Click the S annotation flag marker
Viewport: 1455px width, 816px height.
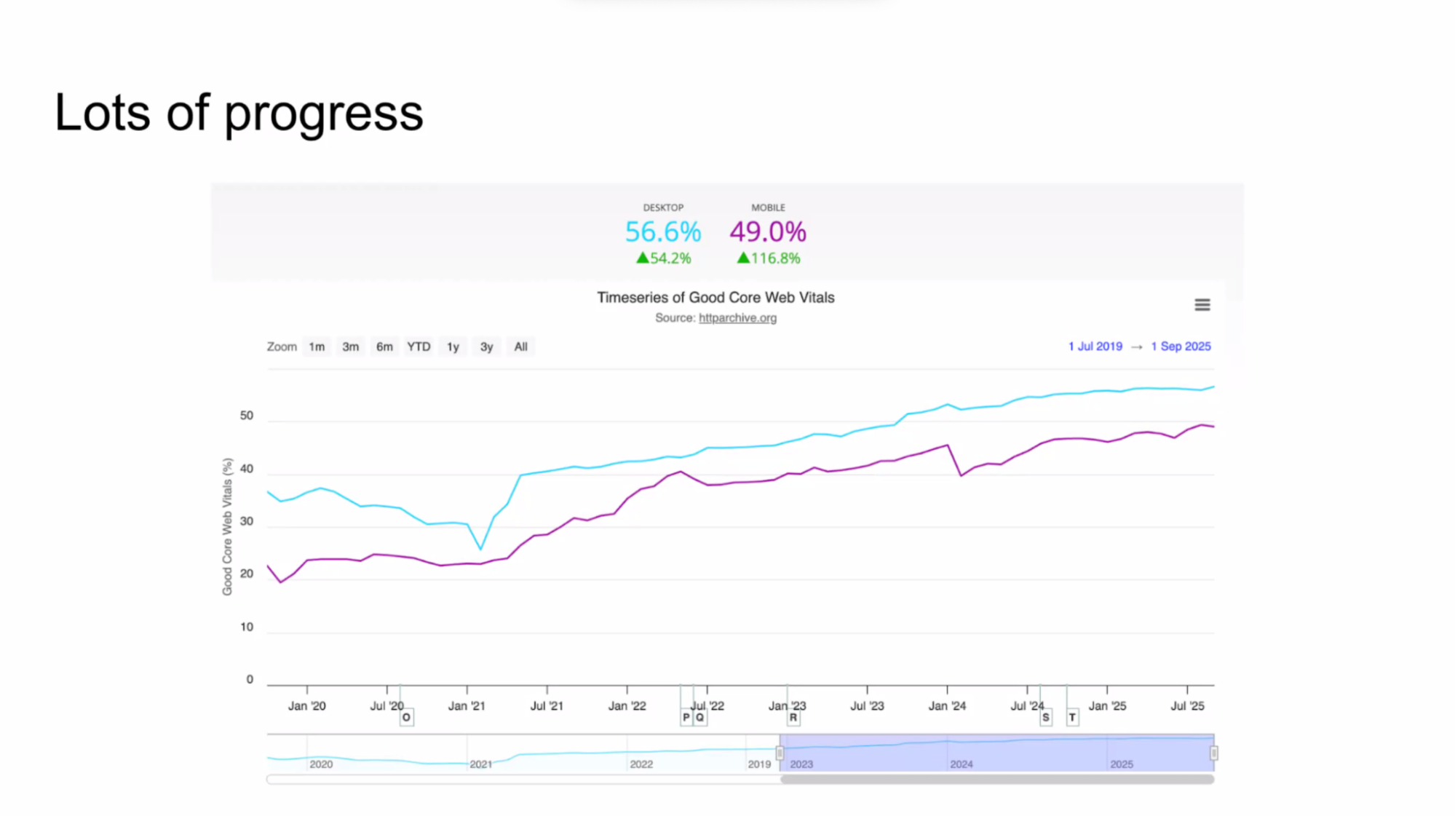click(x=1045, y=717)
